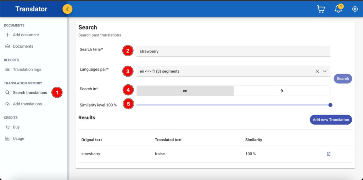The width and height of the screenshot is (363, 180).
Task: Clear the selected languages pair with X
Action: click(x=317, y=71)
